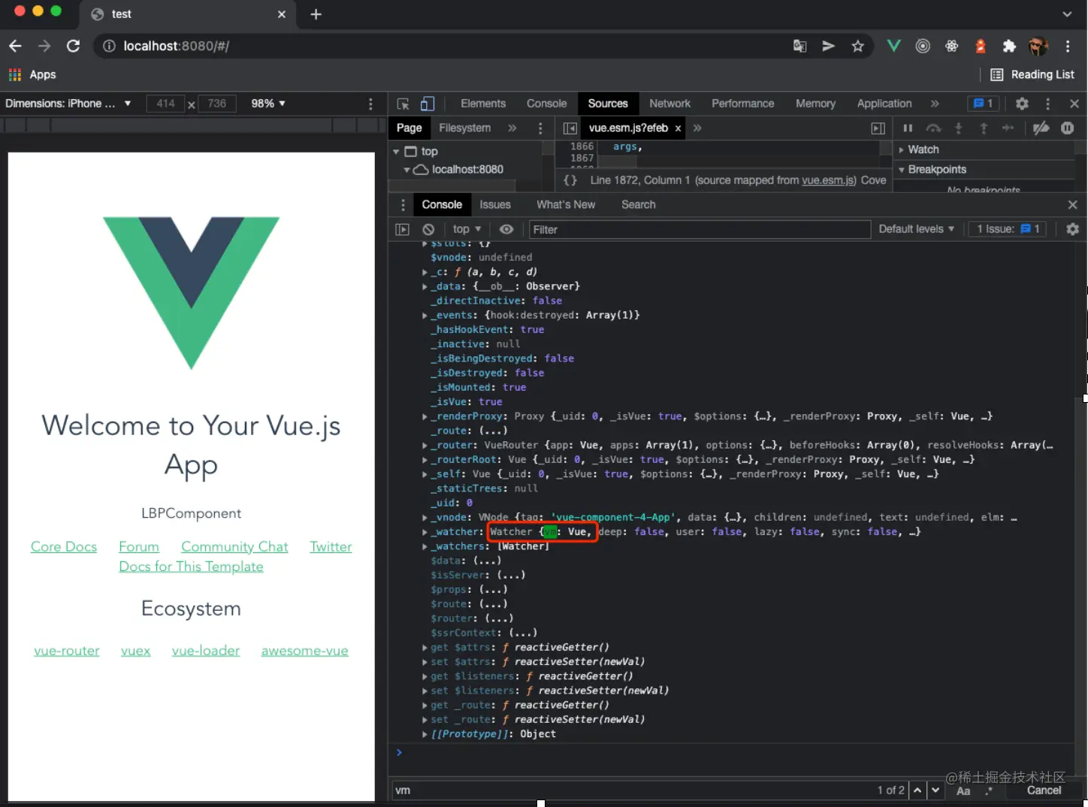The height and width of the screenshot is (807, 1088).
Task: Open a new browser tab
Action: 316,14
